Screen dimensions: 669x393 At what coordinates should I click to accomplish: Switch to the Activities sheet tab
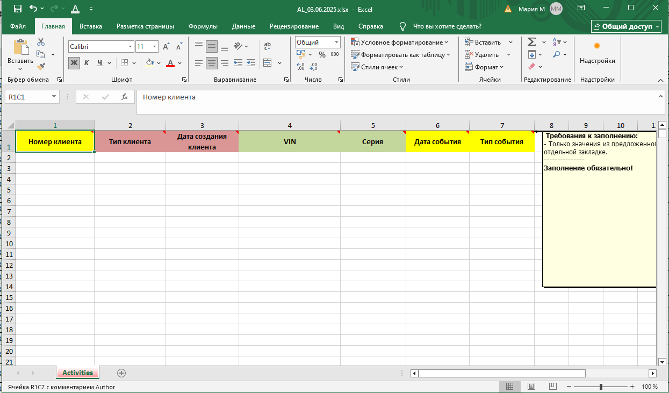pos(77,373)
